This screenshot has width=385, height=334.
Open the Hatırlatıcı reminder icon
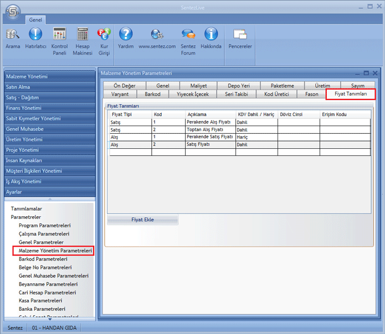(35, 39)
